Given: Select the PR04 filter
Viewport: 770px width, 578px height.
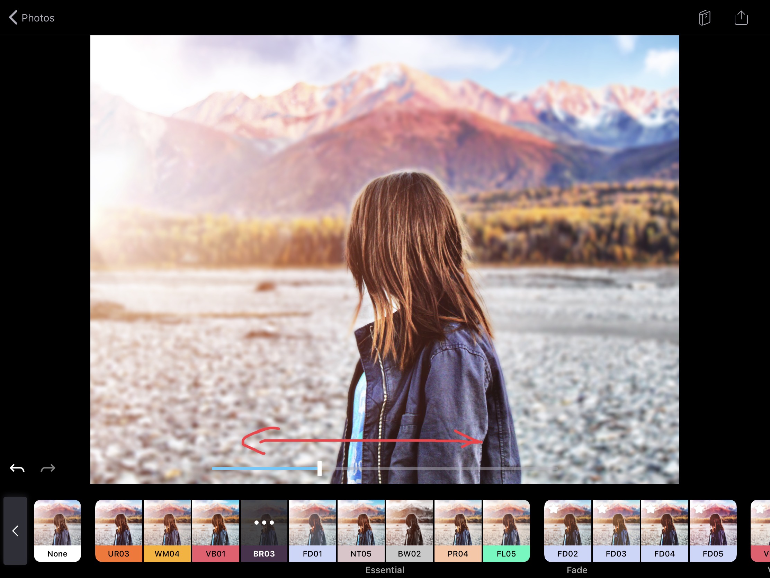Looking at the screenshot, I should pos(458,531).
